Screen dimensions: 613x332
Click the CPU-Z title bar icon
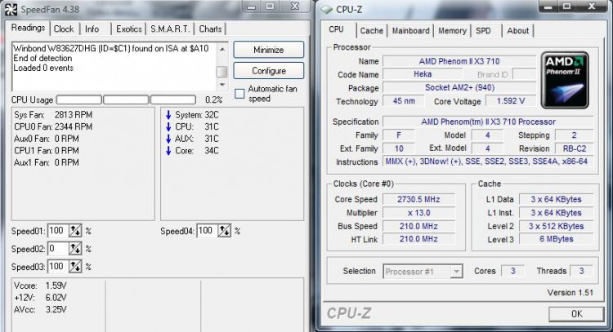pyautogui.click(x=326, y=9)
